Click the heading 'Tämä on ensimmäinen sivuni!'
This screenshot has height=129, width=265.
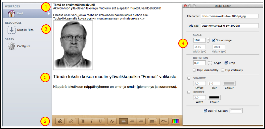74,5
